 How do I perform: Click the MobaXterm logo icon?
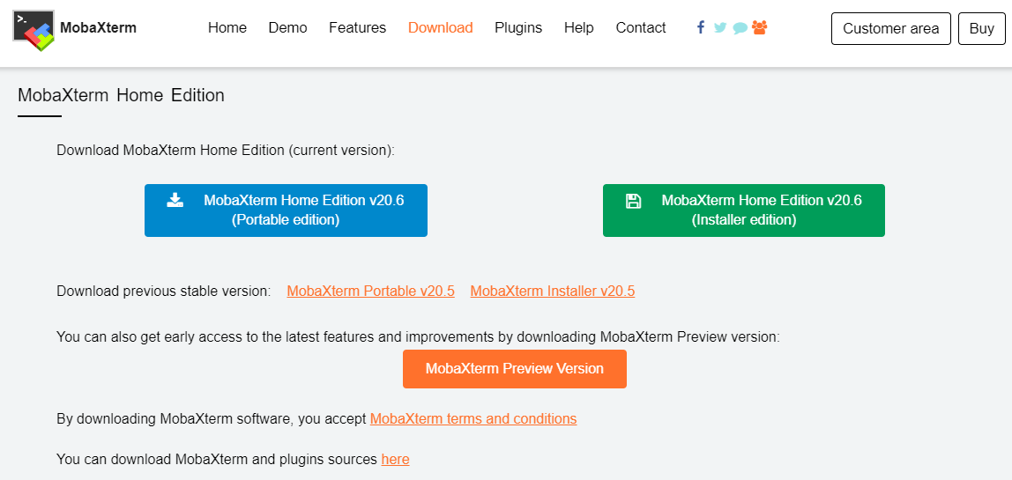pos(33,30)
